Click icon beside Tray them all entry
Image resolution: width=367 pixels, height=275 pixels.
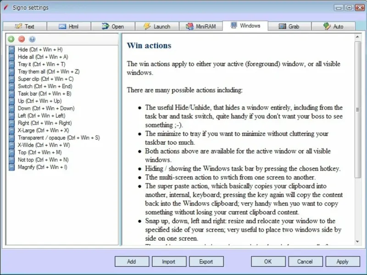[x=12, y=71]
